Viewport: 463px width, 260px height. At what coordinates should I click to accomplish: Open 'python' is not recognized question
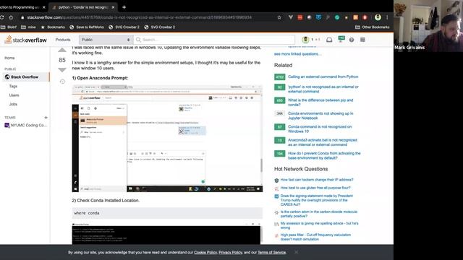[x=323, y=89]
